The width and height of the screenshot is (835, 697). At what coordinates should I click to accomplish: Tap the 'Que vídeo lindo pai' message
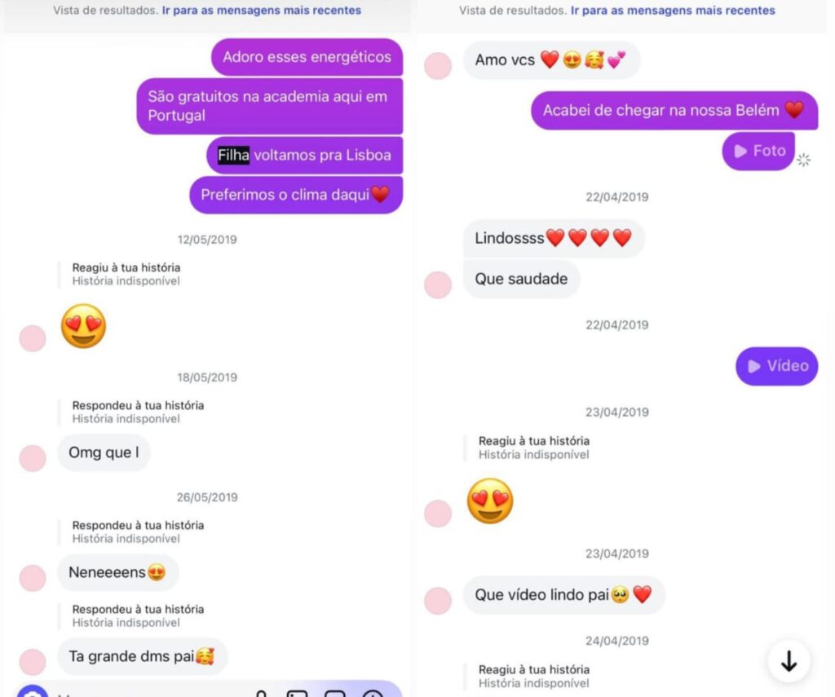click(x=564, y=595)
